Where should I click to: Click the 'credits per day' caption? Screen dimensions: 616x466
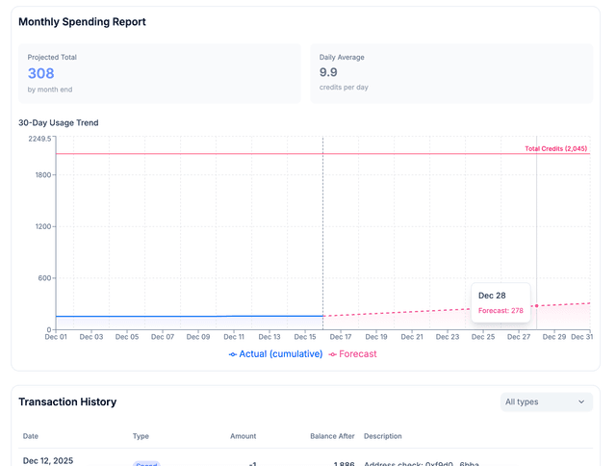(344, 88)
